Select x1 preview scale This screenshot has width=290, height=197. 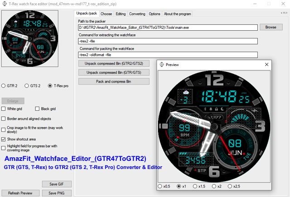click(179, 186)
